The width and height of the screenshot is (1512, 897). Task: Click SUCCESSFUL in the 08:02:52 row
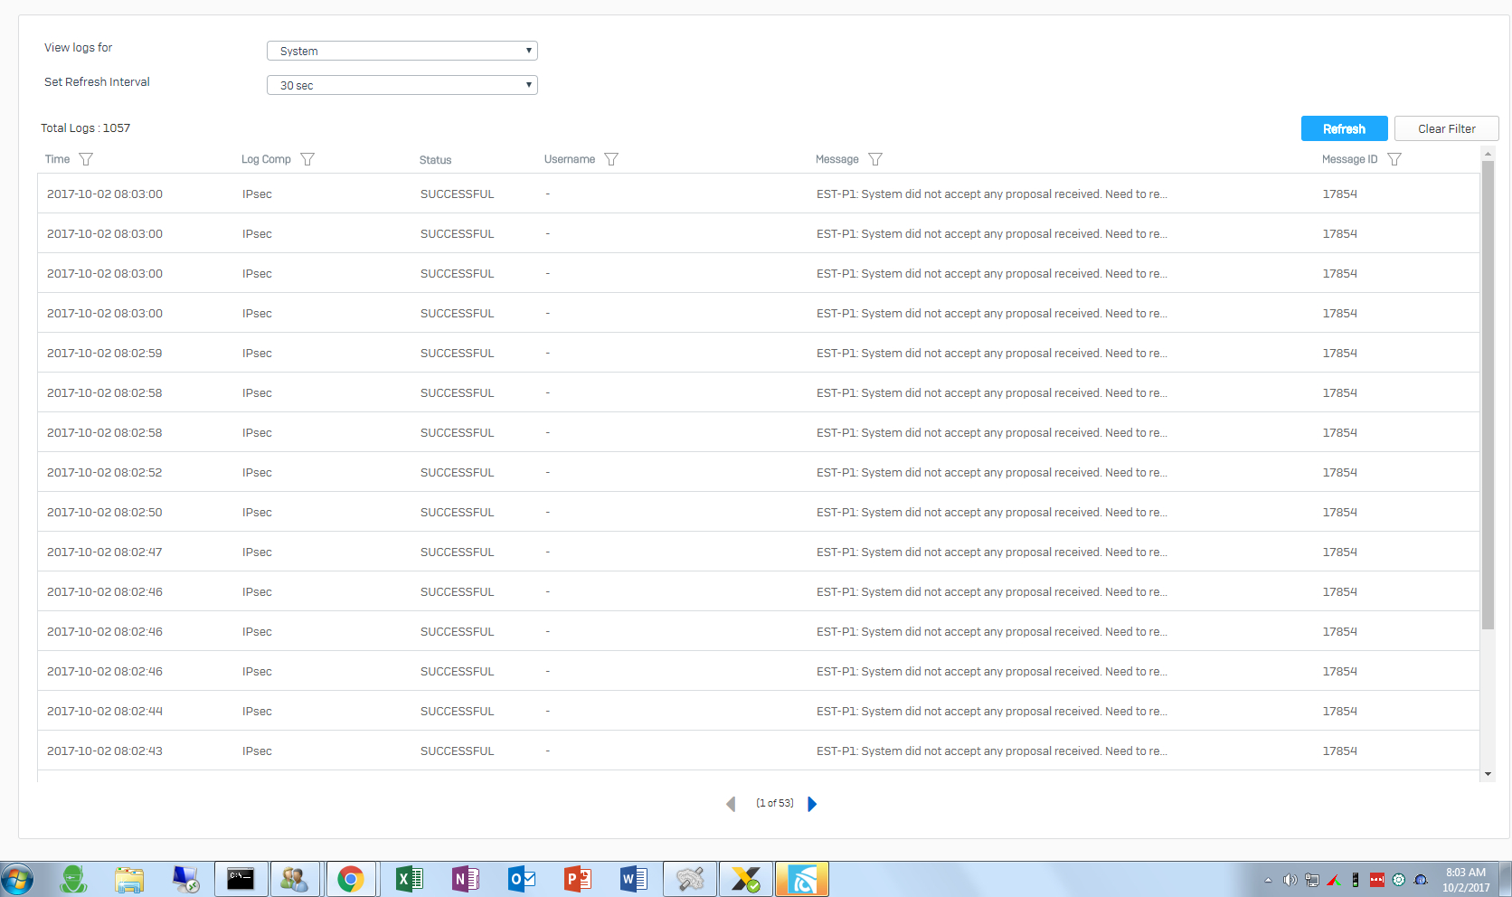pos(457,472)
